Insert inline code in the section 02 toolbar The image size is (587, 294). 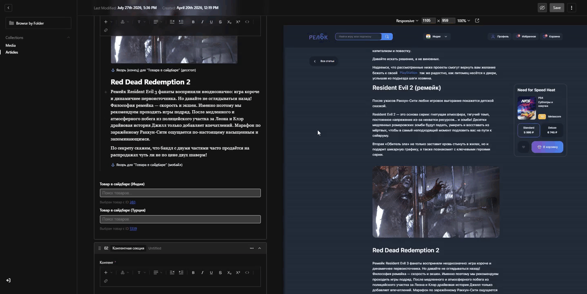(247, 272)
